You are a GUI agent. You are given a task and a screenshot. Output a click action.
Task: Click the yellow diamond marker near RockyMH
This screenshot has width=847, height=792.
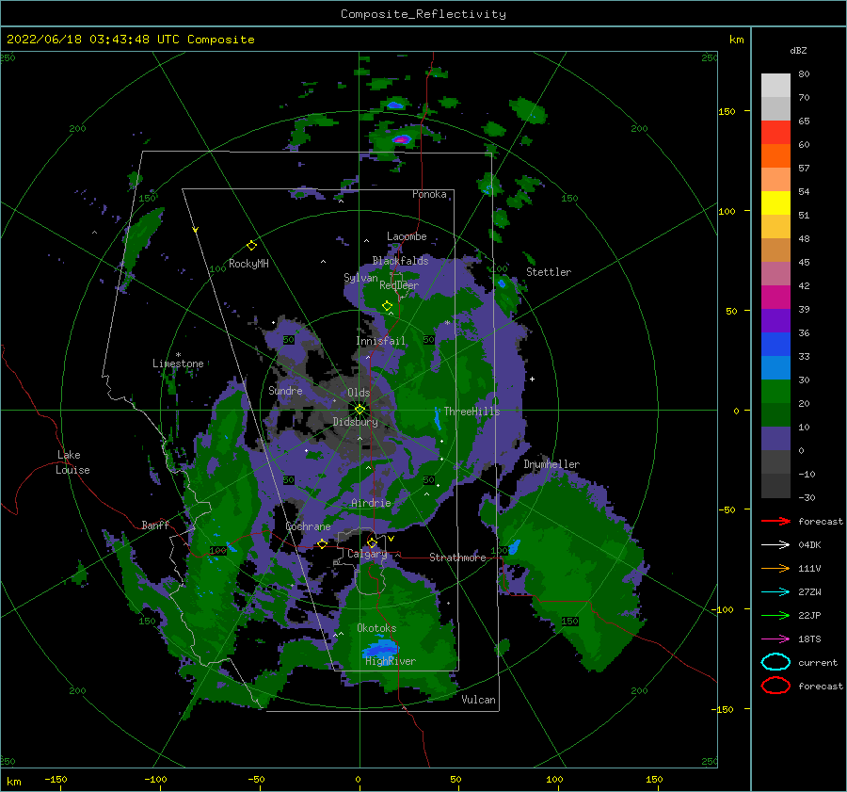point(251,246)
